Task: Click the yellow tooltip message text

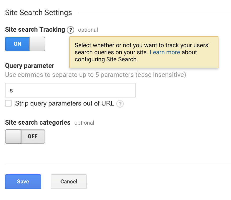Action: (142, 45)
